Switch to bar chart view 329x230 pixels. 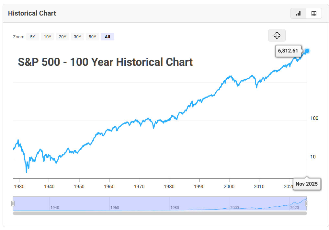298,13
